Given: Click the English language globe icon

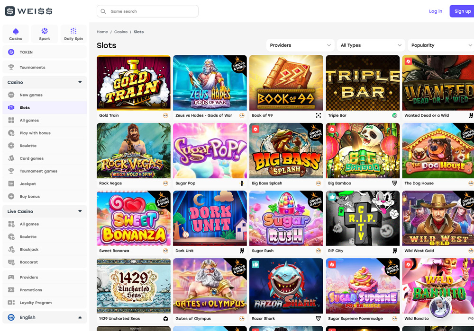Looking at the screenshot, I should [11, 317].
